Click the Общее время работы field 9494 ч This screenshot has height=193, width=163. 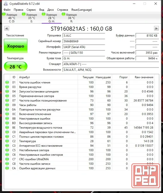147,58
